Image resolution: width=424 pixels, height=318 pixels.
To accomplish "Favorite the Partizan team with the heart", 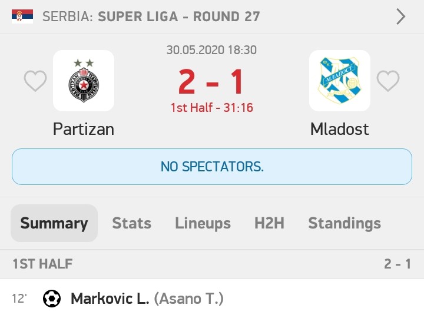I will point(35,81).
